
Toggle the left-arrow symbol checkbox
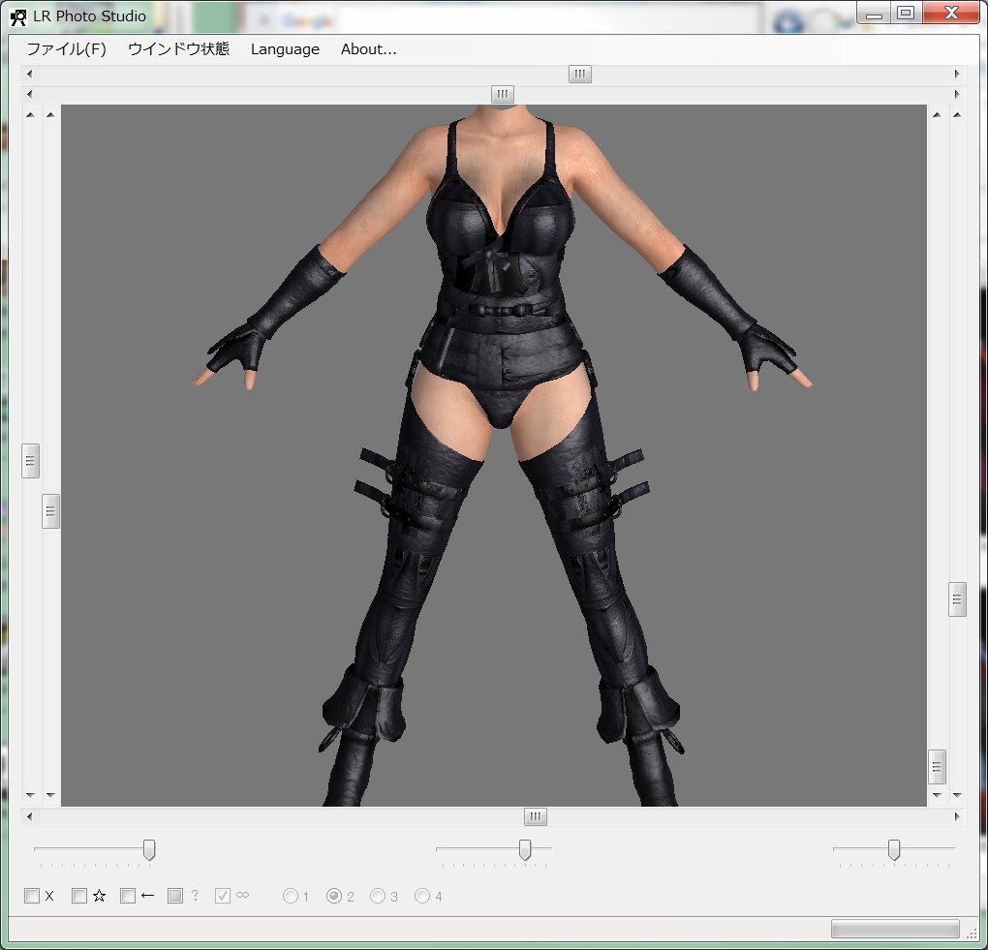click(x=128, y=896)
